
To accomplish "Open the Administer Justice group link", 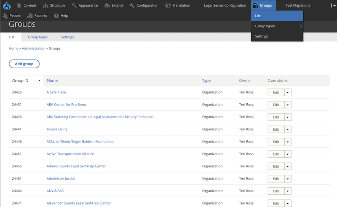I will coord(61,178).
